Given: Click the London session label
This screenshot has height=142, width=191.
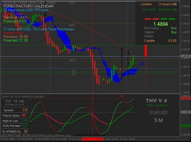Looking at the screenshot, I should (x=146, y=4).
